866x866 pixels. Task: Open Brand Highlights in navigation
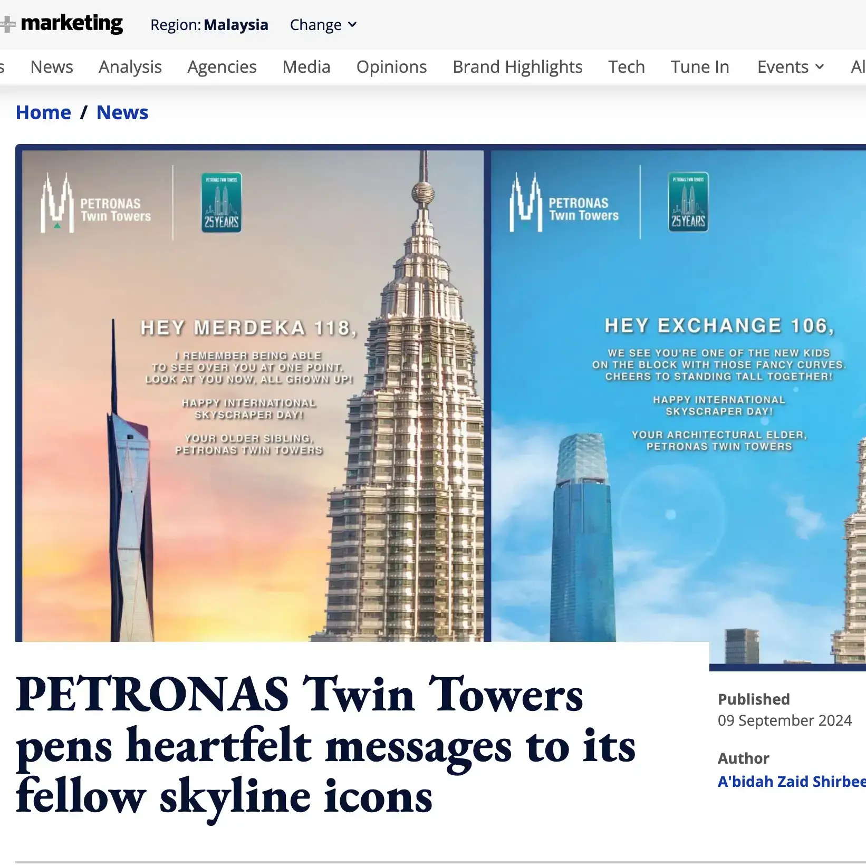(517, 67)
